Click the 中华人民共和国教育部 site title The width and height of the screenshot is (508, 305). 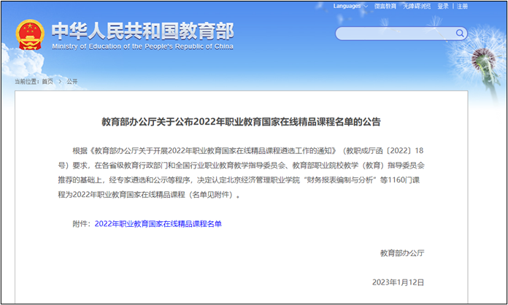coord(143,31)
